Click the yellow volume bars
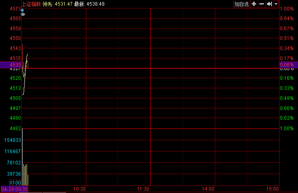Screen dimensions: 298x193 [25, 174]
